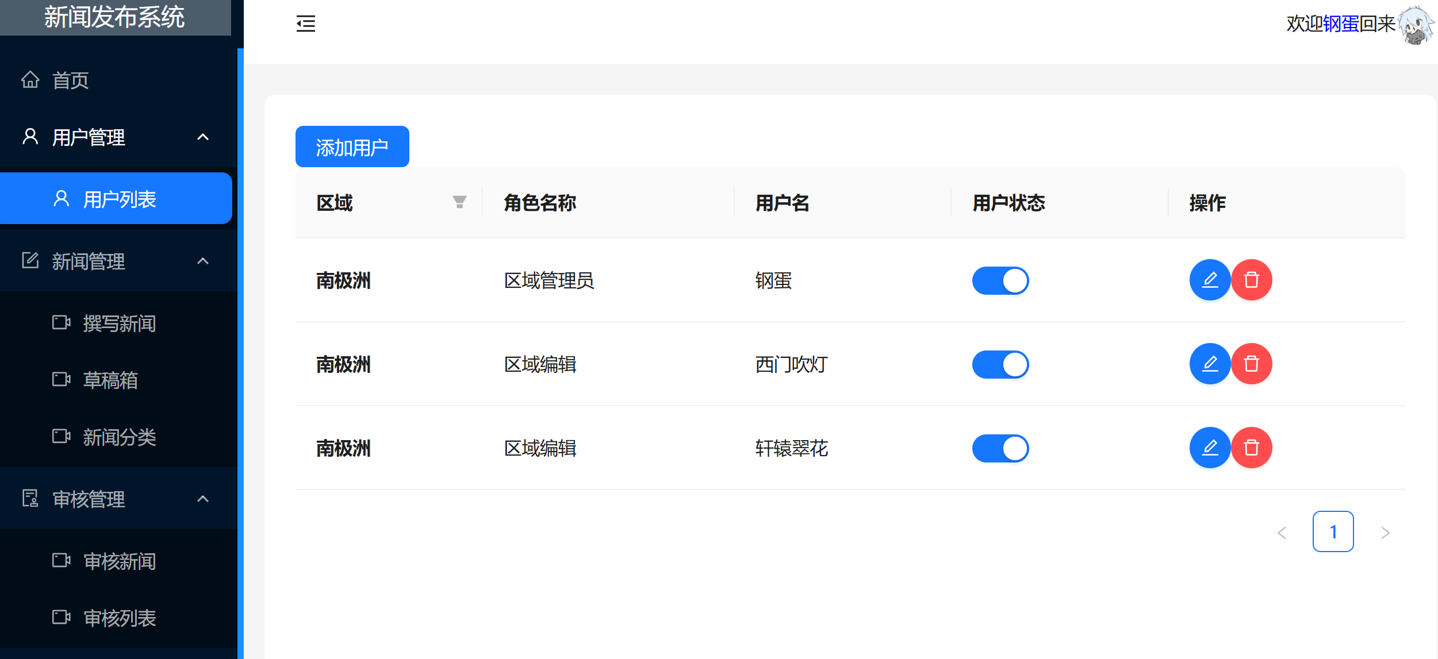The image size is (1438, 659).
Task: Click delete icon for user 钢蛋
Action: (x=1251, y=280)
